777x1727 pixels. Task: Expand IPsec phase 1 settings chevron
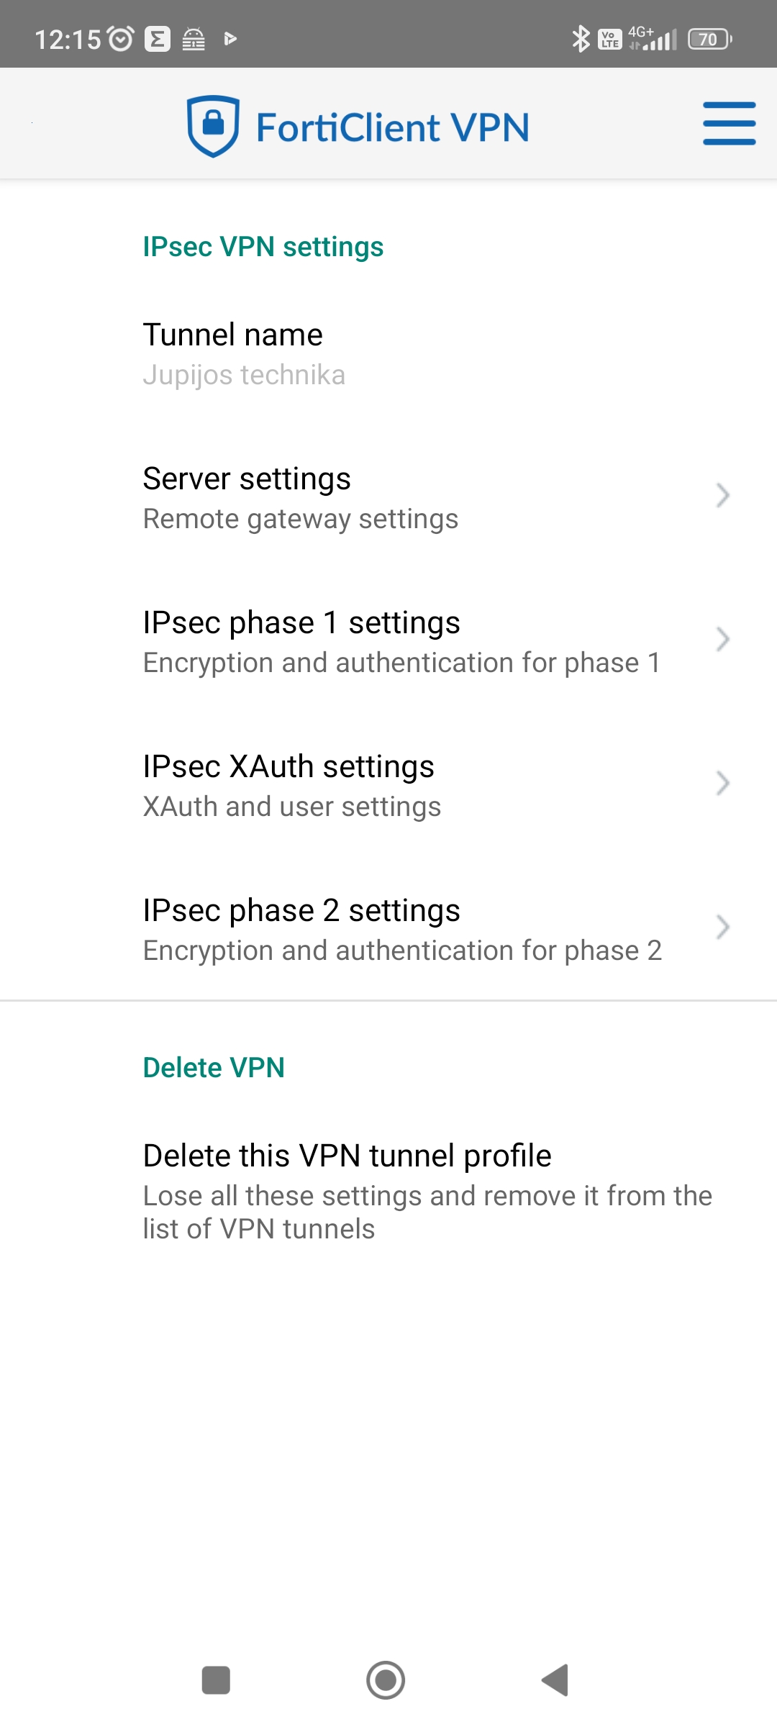click(x=723, y=640)
